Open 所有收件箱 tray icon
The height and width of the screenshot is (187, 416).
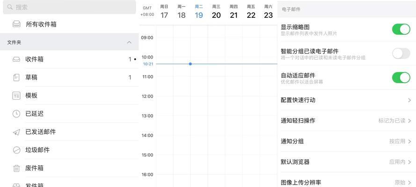click(16, 24)
